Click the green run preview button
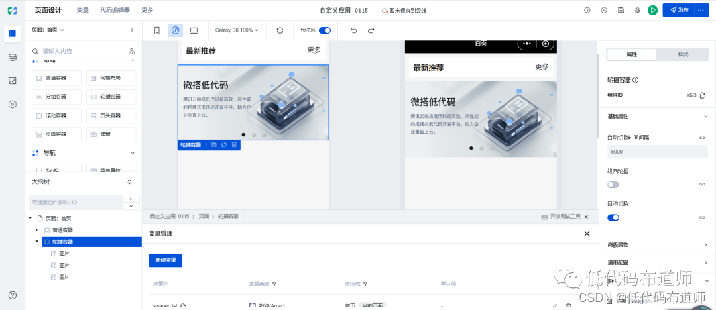716x310 pixels. click(652, 10)
